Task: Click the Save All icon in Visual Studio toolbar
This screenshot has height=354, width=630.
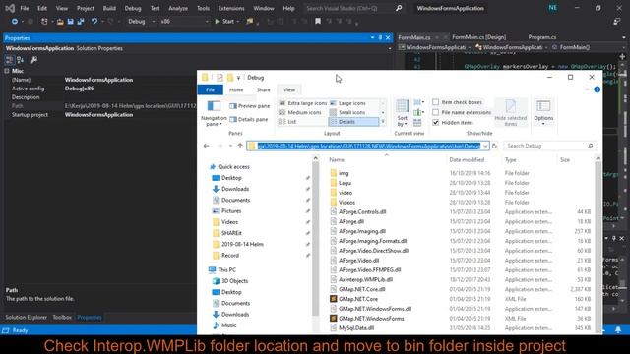Action: [x=81, y=22]
